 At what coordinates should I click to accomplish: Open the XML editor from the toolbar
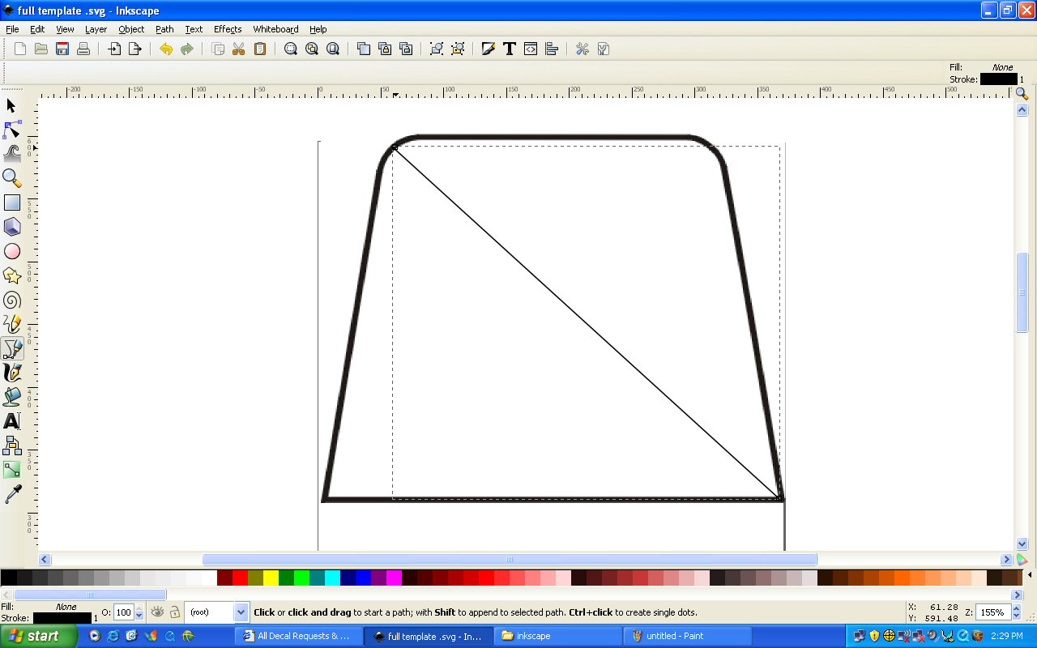tap(530, 49)
